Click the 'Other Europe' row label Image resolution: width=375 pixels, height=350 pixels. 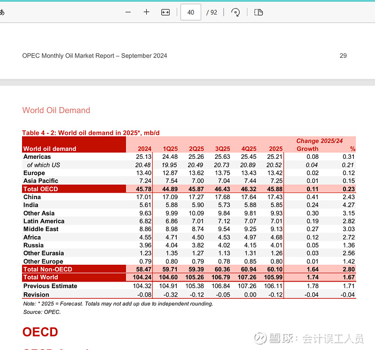tap(43, 261)
